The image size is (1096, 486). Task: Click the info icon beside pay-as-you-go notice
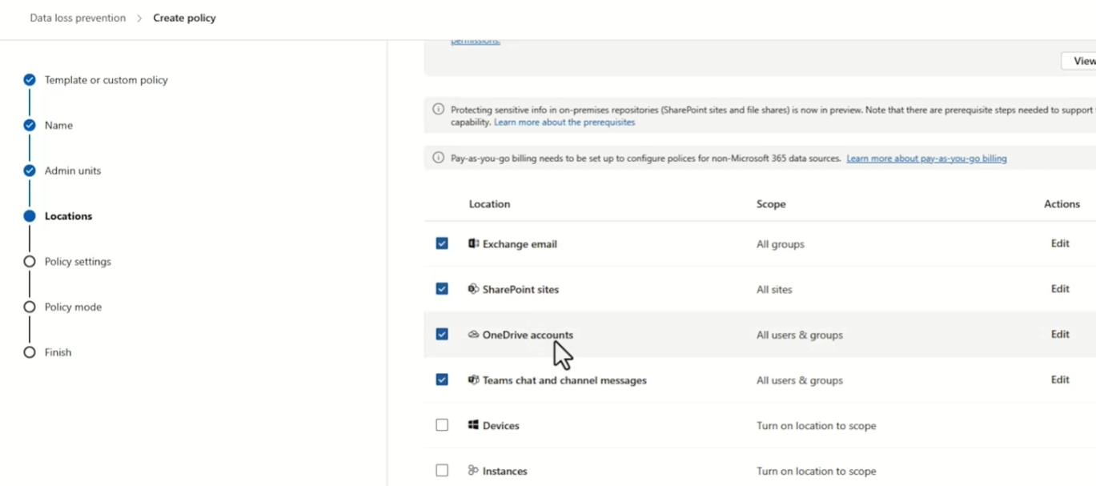[x=438, y=158]
